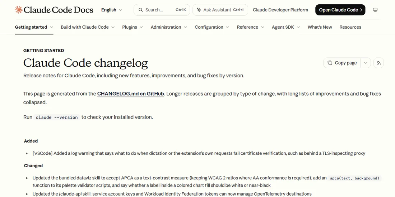Expand the Plugins menu
Image resolution: width=395 pixels, height=197 pixels.
[x=133, y=27]
